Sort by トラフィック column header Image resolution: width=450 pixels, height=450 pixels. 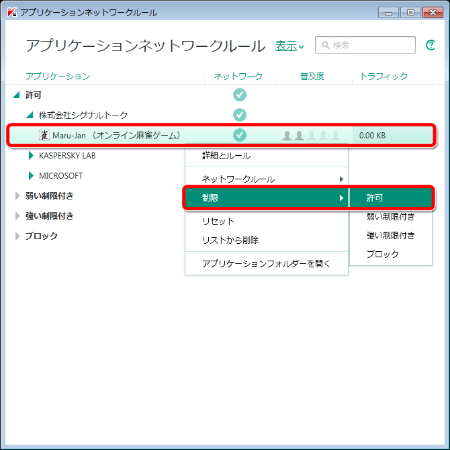tap(384, 77)
